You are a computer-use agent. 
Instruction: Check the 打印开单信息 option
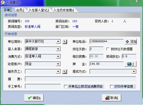[111, 86]
